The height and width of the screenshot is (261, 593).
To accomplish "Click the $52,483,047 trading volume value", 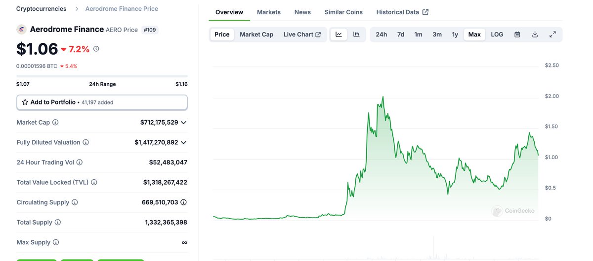I will pyautogui.click(x=168, y=162).
